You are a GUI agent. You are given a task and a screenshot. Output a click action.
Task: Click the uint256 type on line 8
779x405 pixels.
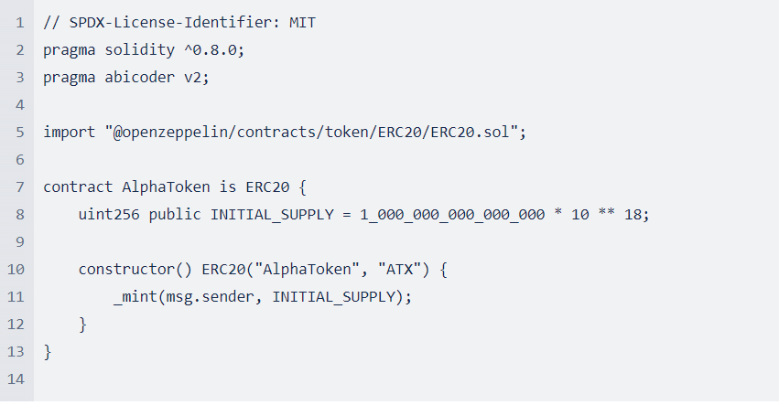[109, 215]
